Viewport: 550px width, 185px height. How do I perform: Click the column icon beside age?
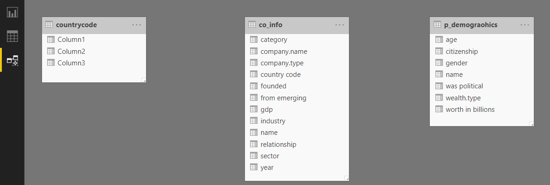click(439, 40)
